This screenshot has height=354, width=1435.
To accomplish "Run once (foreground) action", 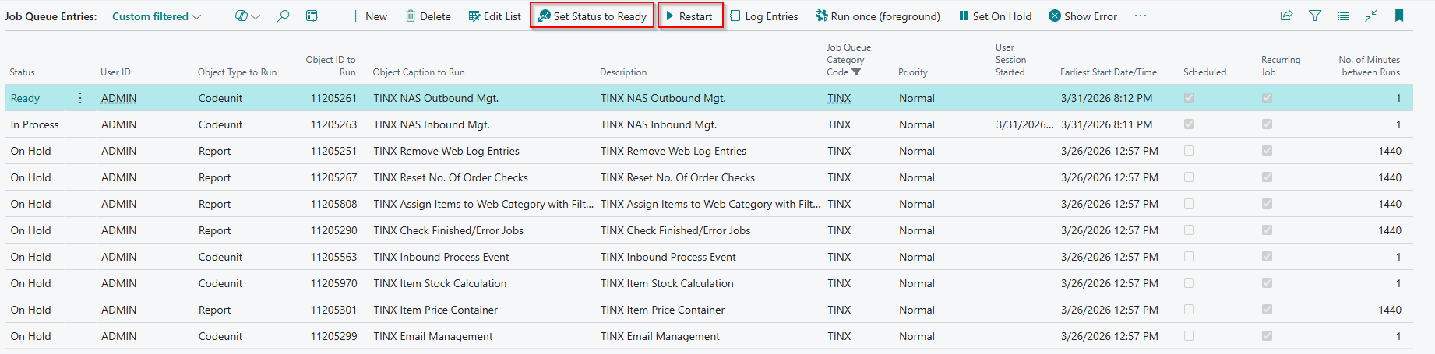I will [x=877, y=16].
